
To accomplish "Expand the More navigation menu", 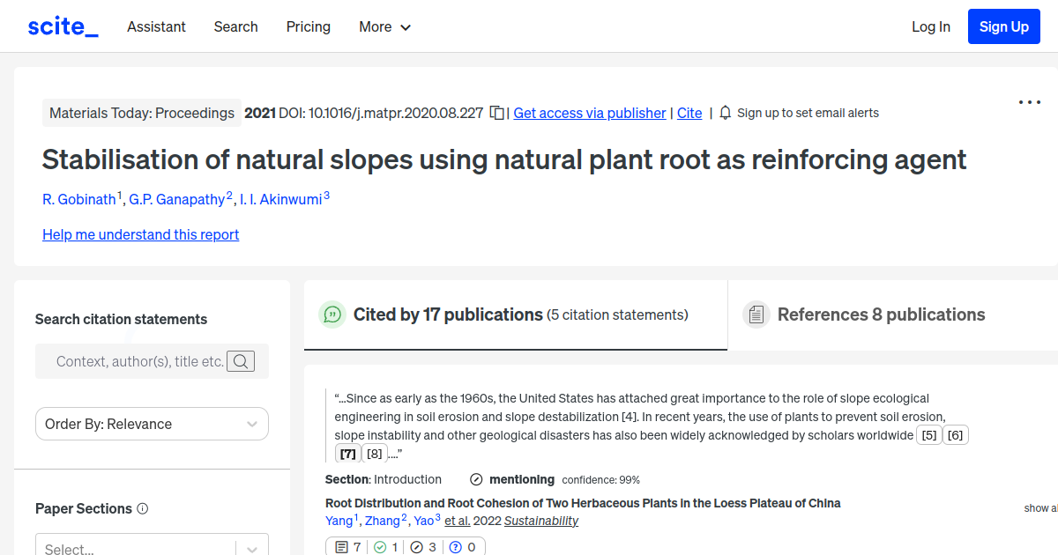I will 384,26.
